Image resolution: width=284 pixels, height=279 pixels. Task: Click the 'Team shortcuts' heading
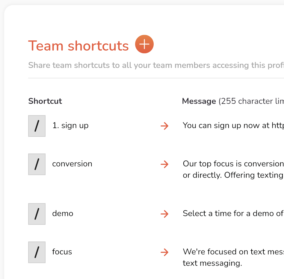[78, 46]
